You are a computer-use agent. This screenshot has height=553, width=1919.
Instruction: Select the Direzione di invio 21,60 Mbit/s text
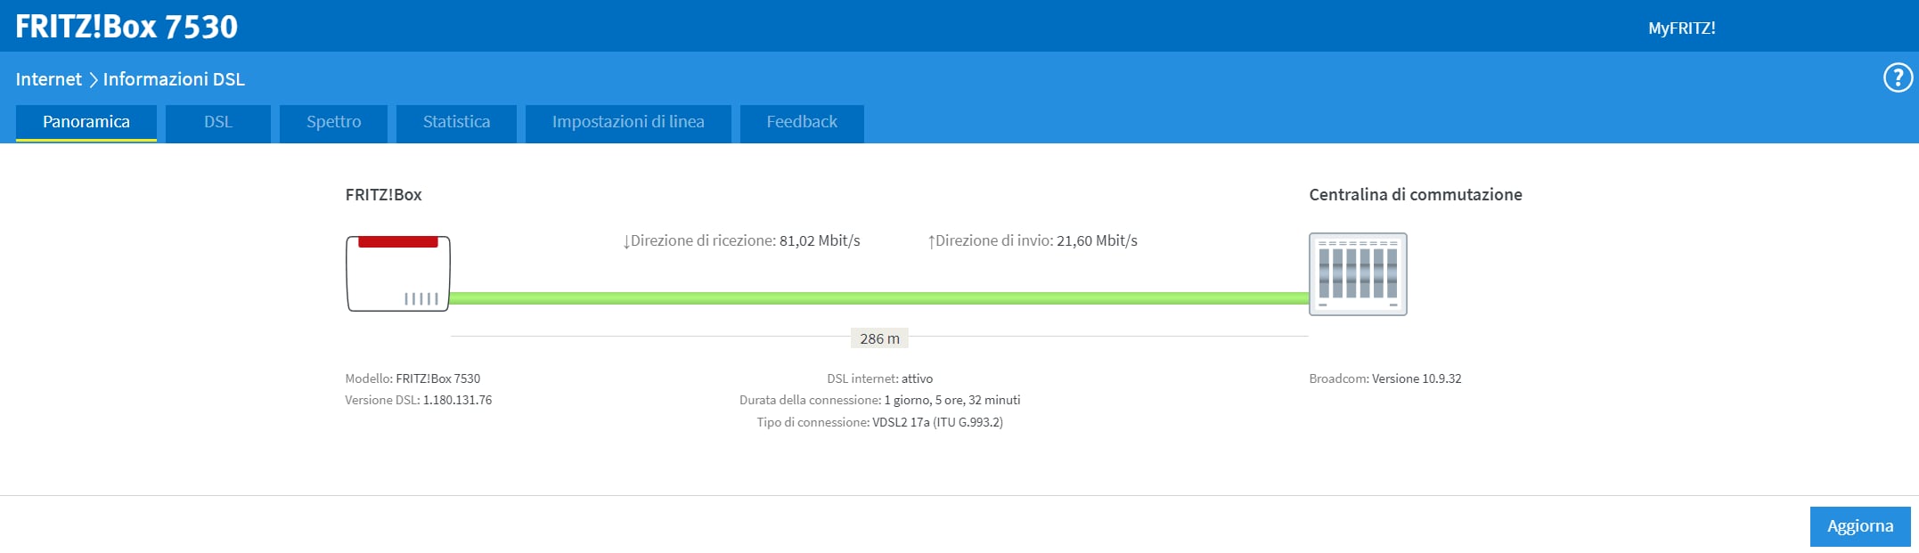point(1033,241)
